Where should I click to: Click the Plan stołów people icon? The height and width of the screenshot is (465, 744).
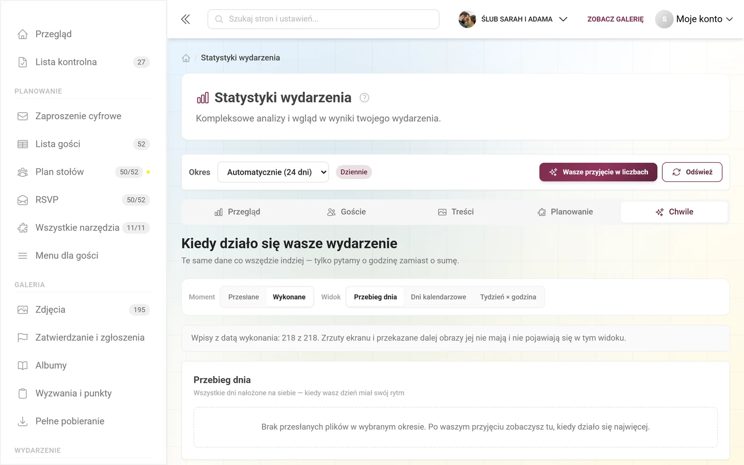click(x=23, y=172)
